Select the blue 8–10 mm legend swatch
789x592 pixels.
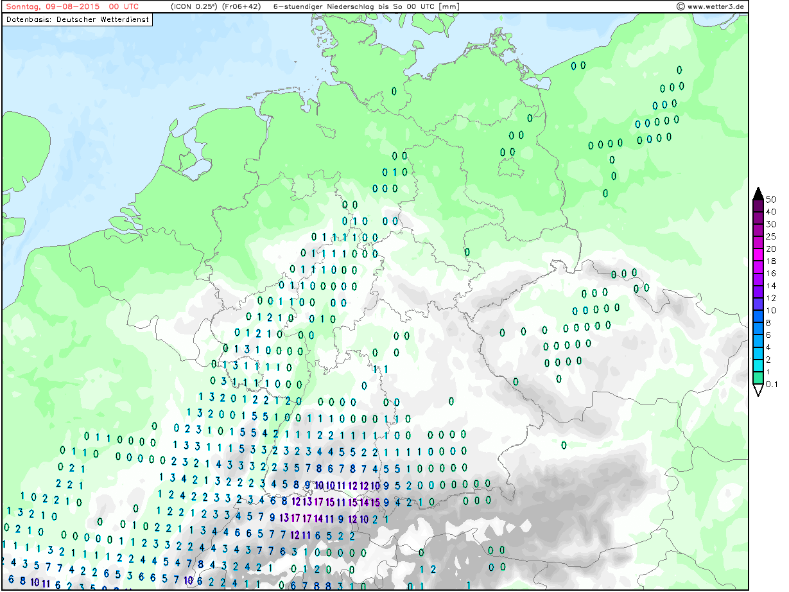tap(758, 317)
